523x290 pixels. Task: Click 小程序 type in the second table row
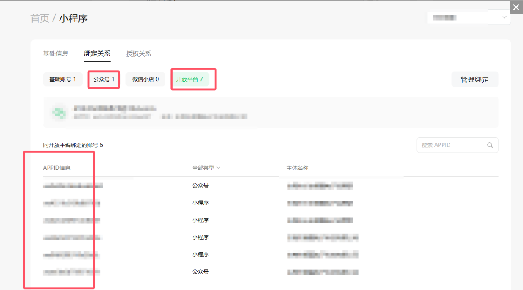pos(200,203)
